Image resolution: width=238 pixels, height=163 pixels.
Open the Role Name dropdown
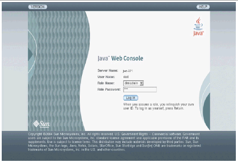(134, 83)
